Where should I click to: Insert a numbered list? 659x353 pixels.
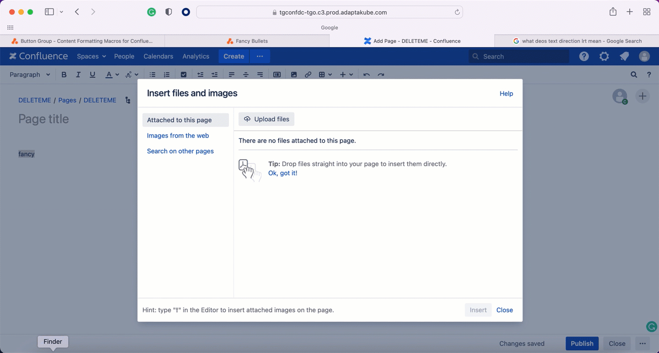[167, 75]
